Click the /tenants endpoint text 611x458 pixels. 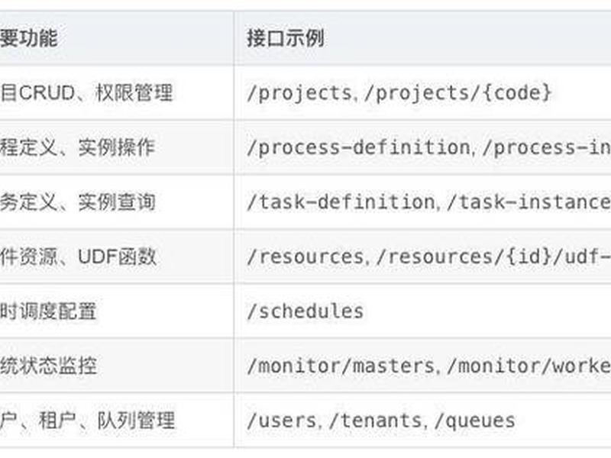click(x=376, y=421)
